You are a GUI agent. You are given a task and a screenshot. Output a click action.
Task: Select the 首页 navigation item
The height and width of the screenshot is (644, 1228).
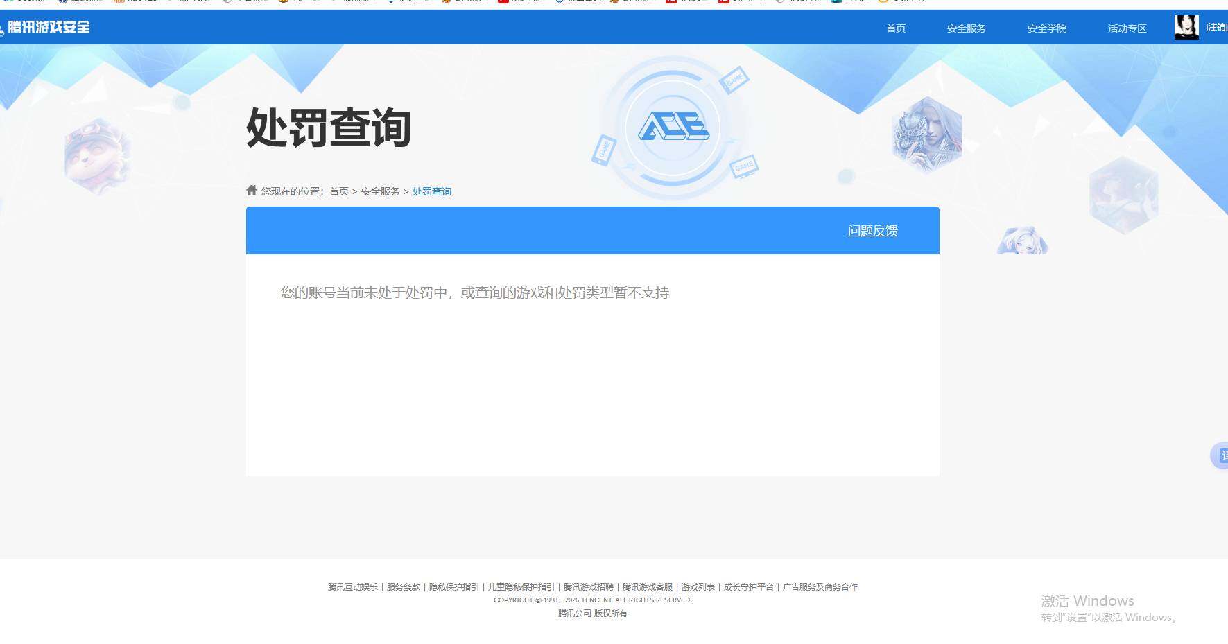pyautogui.click(x=894, y=28)
